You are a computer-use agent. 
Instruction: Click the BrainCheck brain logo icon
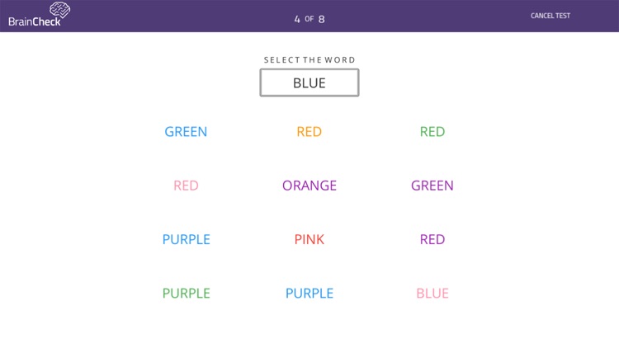point(60,9)
